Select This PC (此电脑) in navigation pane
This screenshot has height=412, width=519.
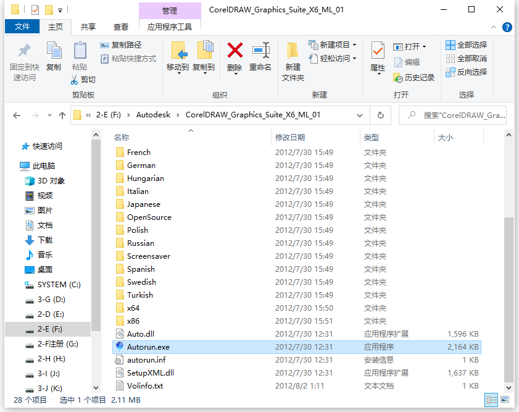point(38,166)
